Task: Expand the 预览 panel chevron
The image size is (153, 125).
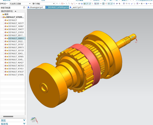Action: coord(24,120)
